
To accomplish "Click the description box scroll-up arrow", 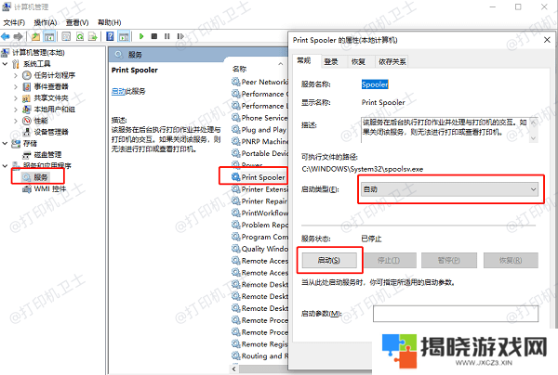I will 533,123.
